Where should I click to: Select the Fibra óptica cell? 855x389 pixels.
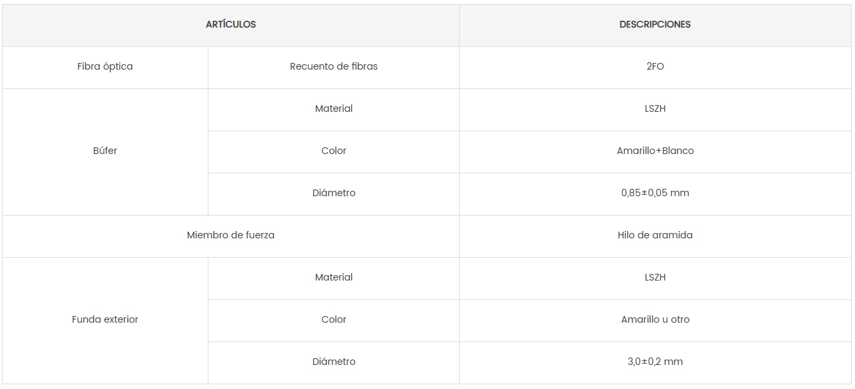point(105,67)
